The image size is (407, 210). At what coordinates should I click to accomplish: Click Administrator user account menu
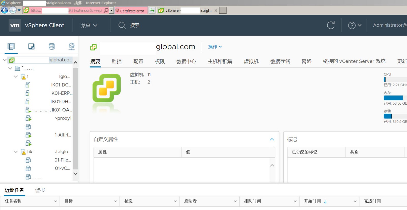390,25
